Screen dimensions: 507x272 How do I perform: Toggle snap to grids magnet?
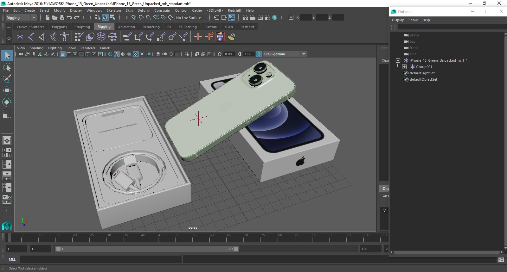pyautogui.click(x=134, y=18)
